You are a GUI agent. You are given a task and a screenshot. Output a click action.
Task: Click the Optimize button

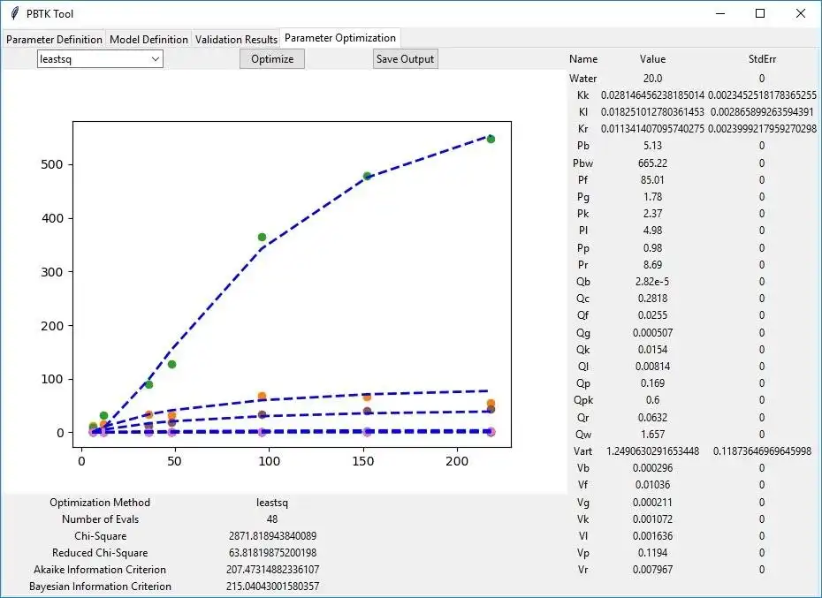pos(272,58)
